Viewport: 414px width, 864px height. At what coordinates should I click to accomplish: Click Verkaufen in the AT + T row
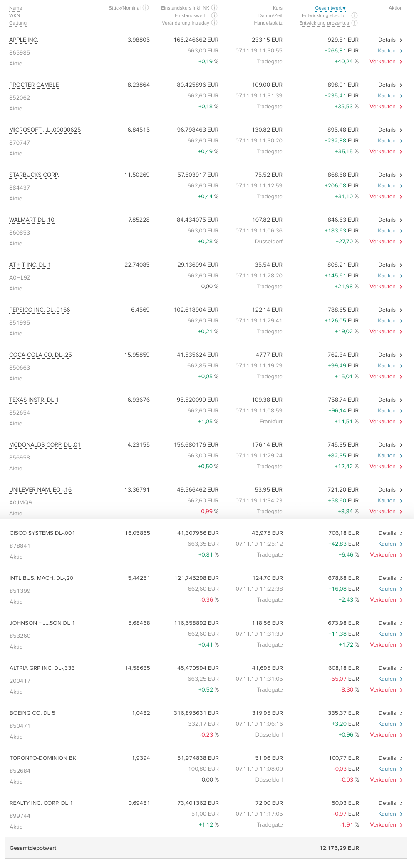[x=386, y=287]
